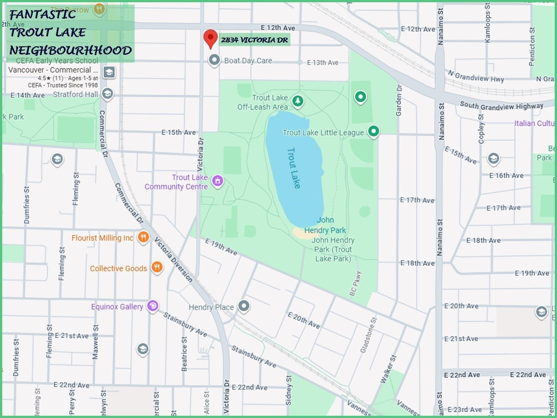This screenshot has height=418, width=557.
Task: Select the Garden Dr street label
Action: (x=399, y=100)
